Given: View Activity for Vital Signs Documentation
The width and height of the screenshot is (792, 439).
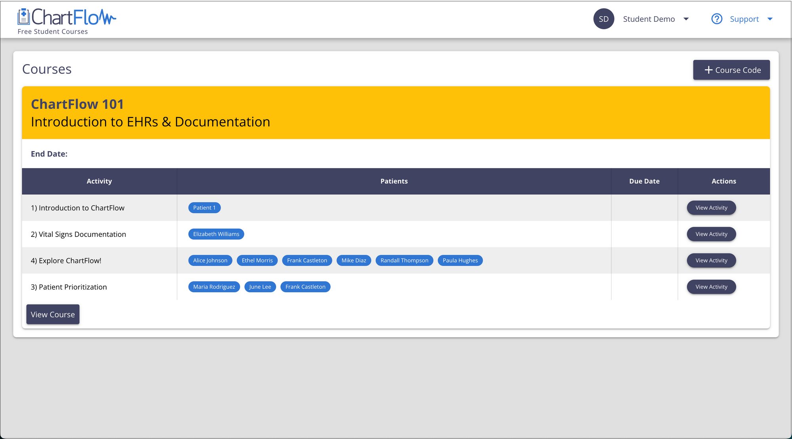Looking at the screenshot, I should click(711, 234).
